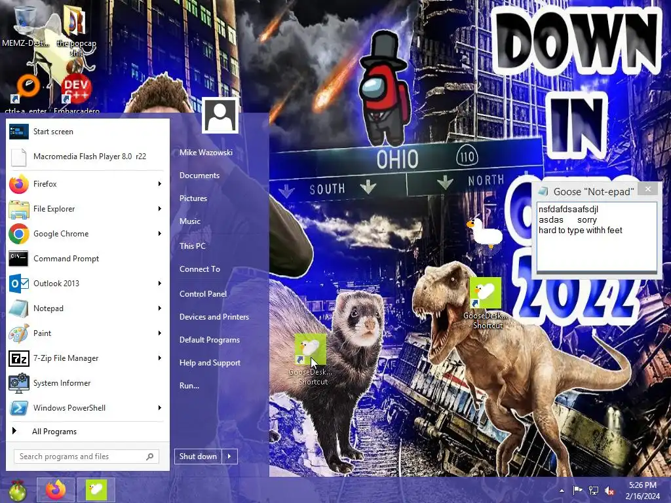The width and height of the screenshot is (671, 503).
Task: Open the Start screen icon
Action: point(19,132)
